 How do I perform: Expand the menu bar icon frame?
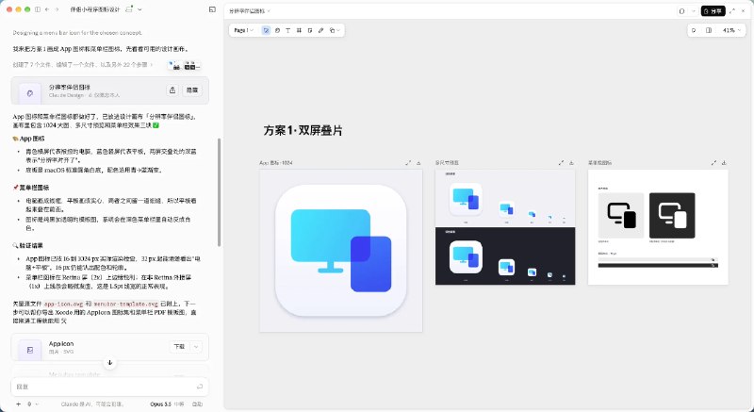coord(713,163)
